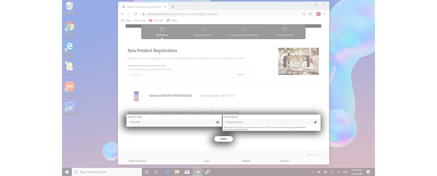Reload the page with the refresh icon
Image resolution: width=437 pixels, height=176 pixels.
[135, 14]
